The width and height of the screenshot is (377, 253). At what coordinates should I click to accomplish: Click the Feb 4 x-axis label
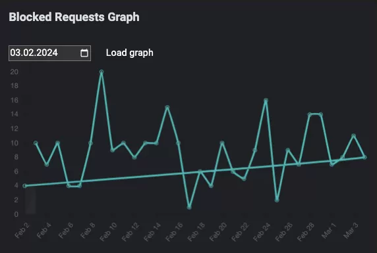tap(43, 230)
